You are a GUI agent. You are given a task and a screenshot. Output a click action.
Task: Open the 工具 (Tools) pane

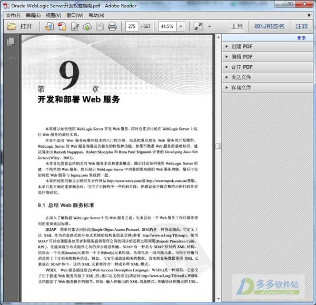click(237, 26)
